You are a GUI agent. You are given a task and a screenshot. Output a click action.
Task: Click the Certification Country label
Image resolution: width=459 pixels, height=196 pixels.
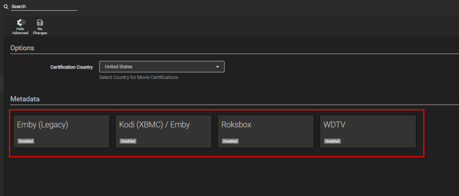[x=72, y=67]
